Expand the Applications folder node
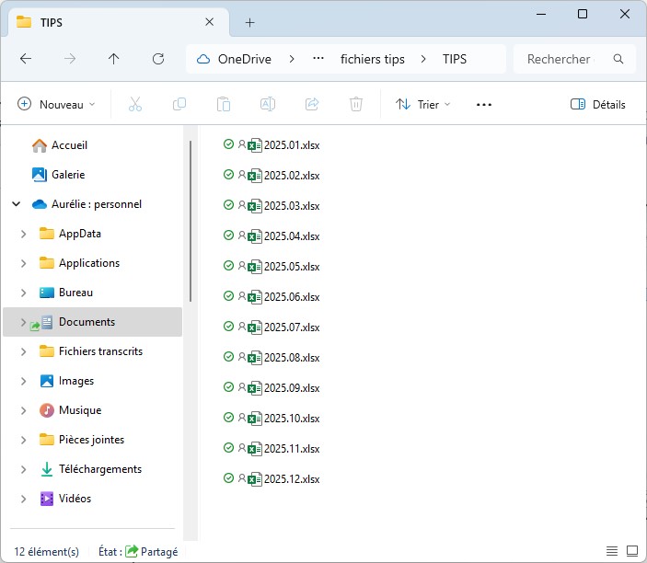Image resolution: width=647 pixels, height=563 pixels. click(24, 263)
